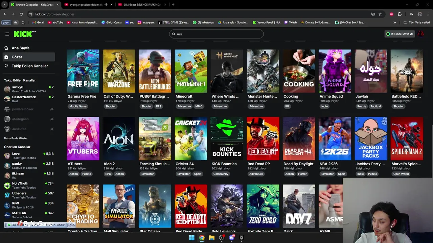This screenshot has height=243, width=433.
Task: Click Horror tag under Dead By Daylight
Action: click(302, 174)
